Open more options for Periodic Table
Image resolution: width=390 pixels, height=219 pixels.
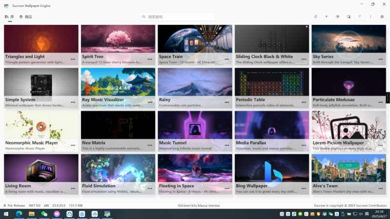tap(304, 102)
